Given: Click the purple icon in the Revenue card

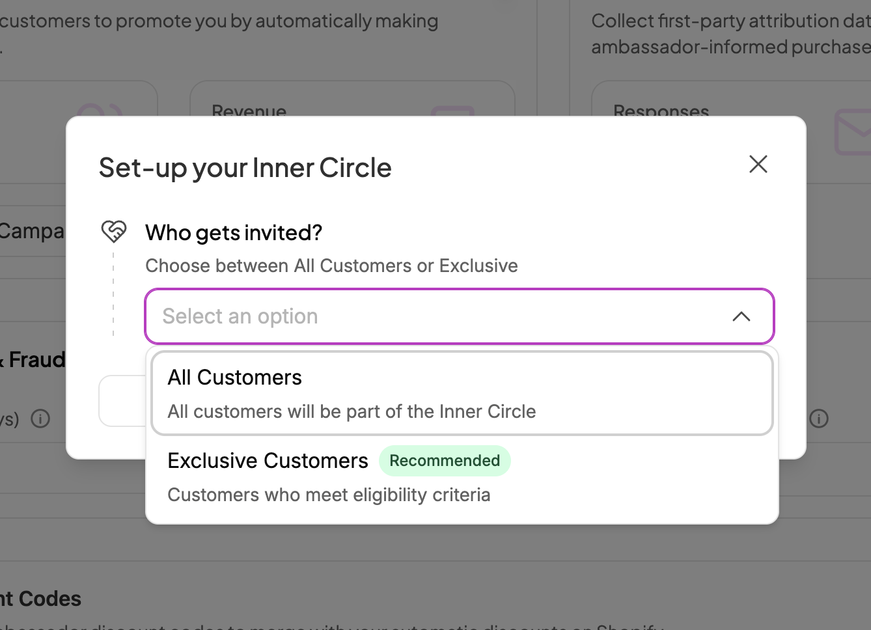Looking at the screenshot, I should (x=452, y=111).
